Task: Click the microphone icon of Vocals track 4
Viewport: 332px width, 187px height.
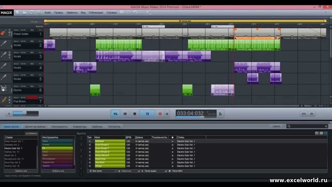Action: coord(4,66)
